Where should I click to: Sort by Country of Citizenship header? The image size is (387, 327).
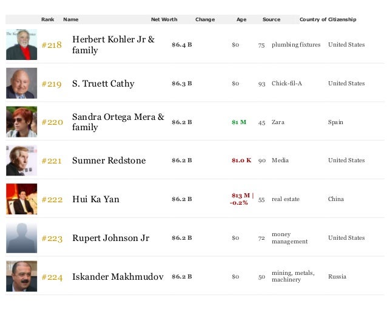coord(328,19)
